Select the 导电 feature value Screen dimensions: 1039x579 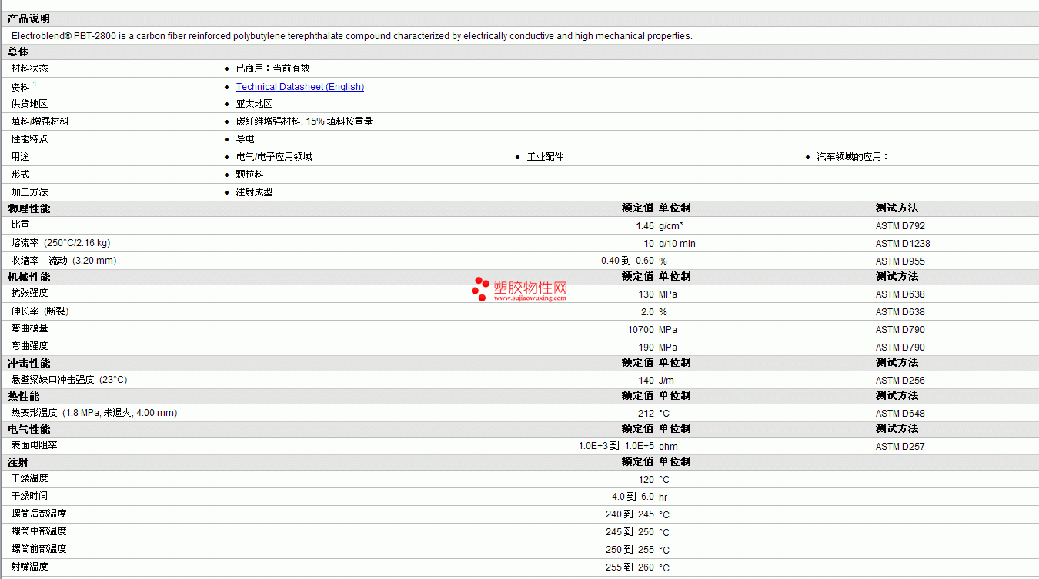pos(246,139)
